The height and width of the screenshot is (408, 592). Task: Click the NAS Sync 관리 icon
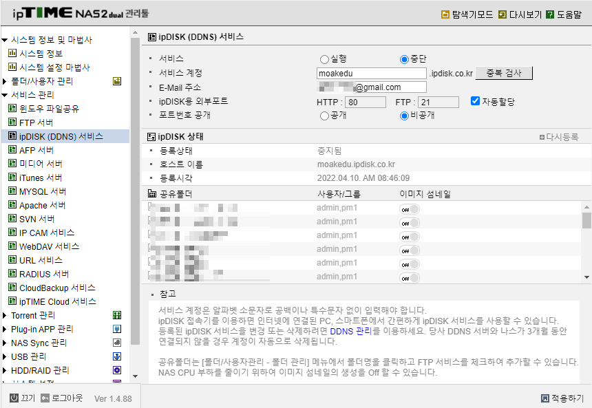[117, 343]
